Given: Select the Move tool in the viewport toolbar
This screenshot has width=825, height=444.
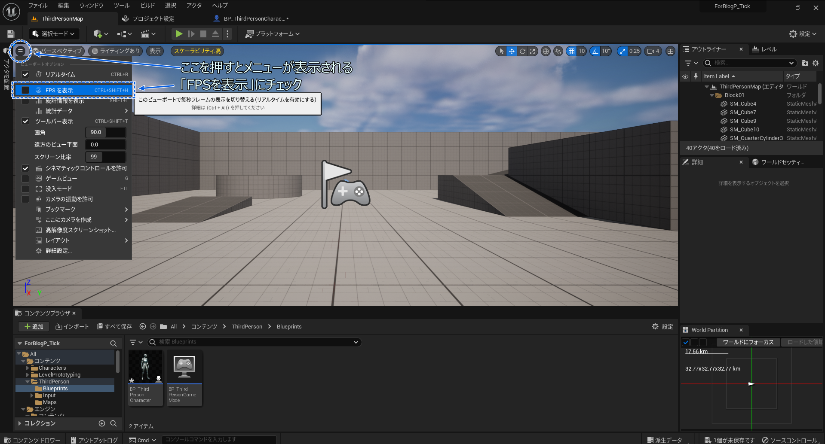Looking at the screenshot, I should (512, 51).
